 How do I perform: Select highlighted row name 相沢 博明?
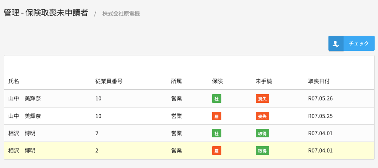coord(22,150)
